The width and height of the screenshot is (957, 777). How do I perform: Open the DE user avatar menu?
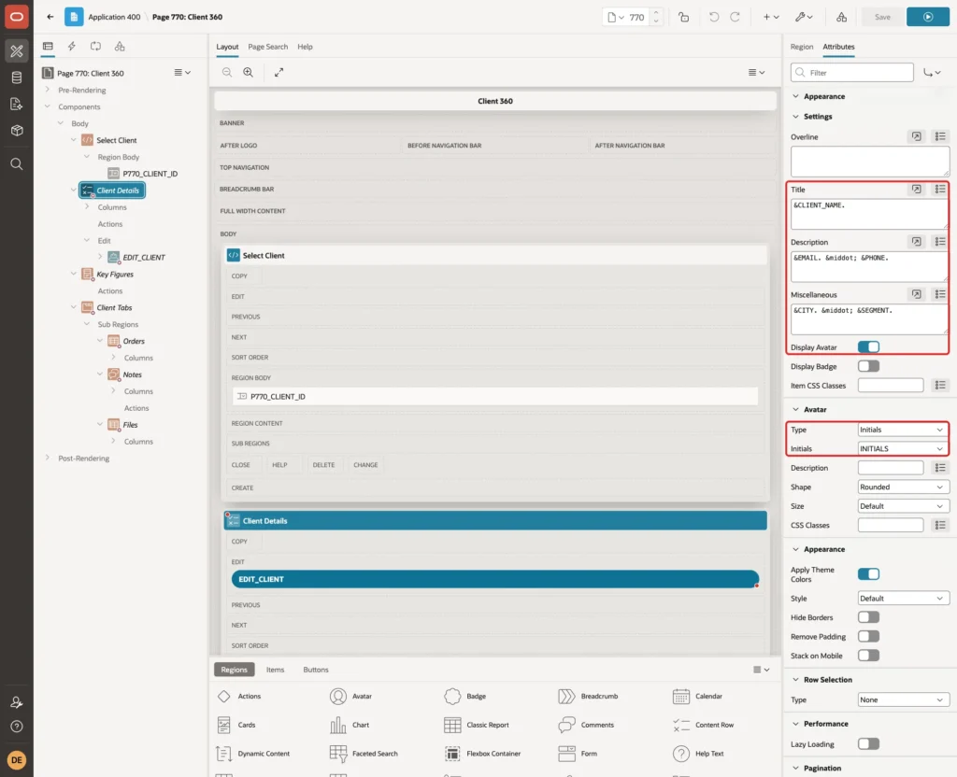(x=17, y=760)
